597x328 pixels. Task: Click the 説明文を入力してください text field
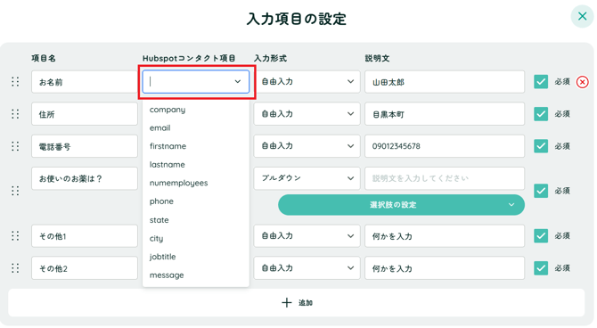coord(445,178)
